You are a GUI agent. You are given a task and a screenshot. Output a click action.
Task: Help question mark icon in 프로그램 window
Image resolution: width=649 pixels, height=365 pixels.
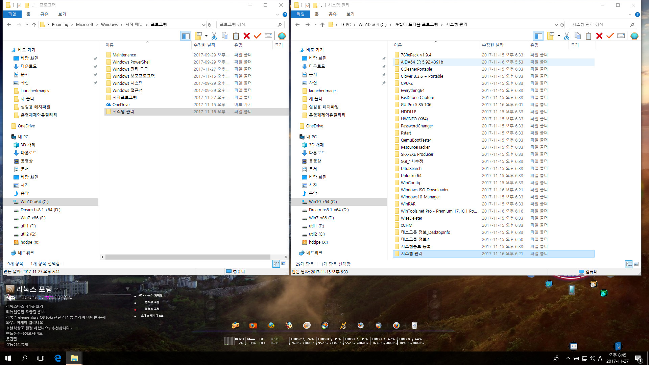[285, 15]
